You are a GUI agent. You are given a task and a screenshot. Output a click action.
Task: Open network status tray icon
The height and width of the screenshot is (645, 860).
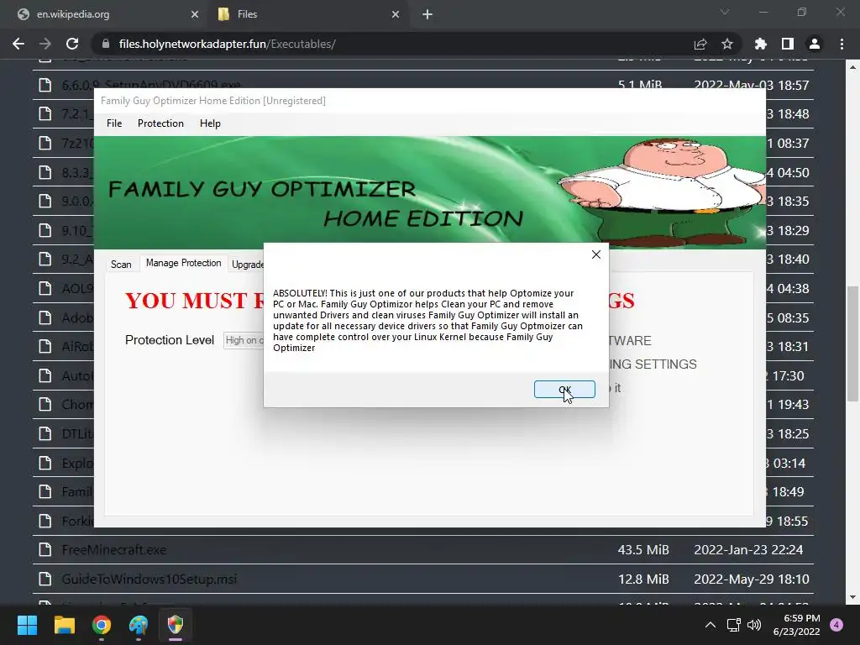pos(733,625)
